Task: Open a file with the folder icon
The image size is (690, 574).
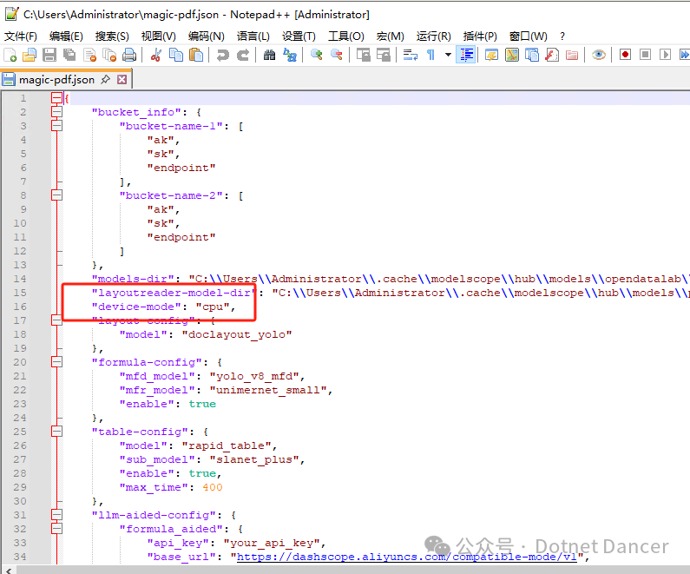Action: point(30,55)
